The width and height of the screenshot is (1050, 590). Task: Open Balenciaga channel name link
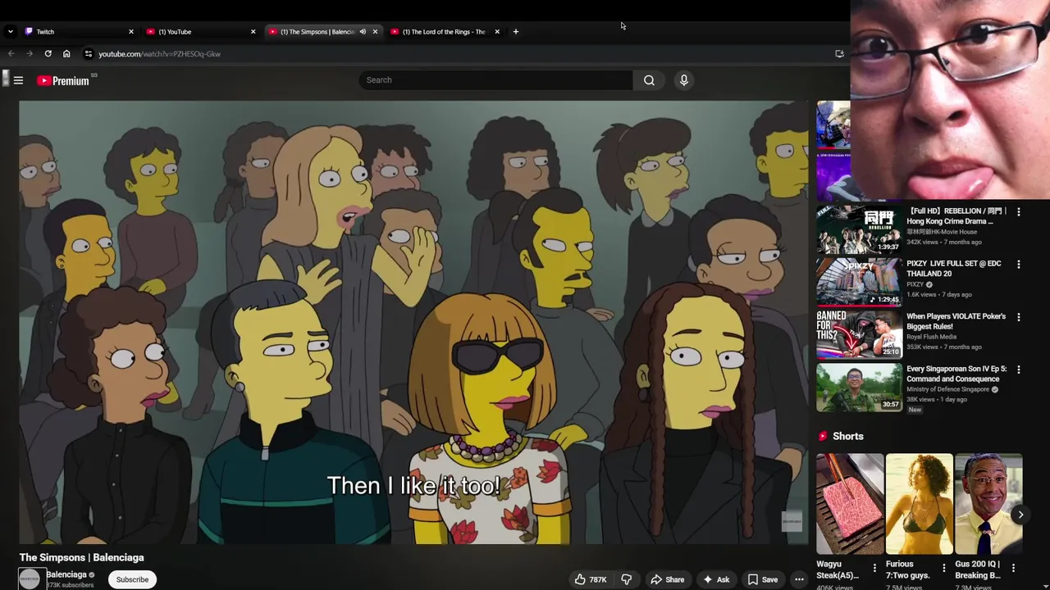pyautogui.click(x=66, y=574)
